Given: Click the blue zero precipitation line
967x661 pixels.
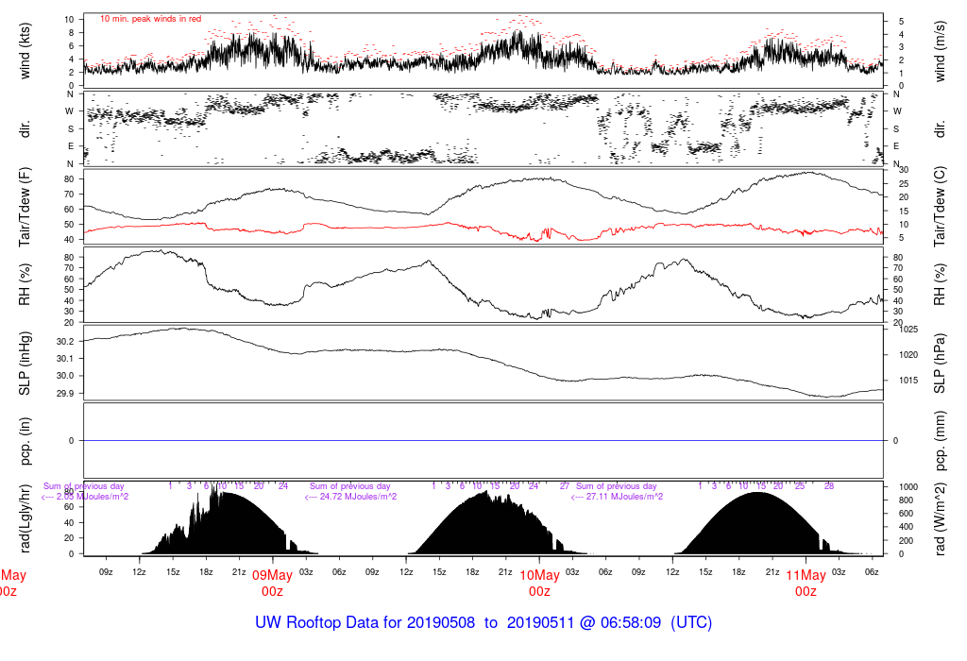Looking at the screenshot, I should pyautogui.click(x=483, y=441).
